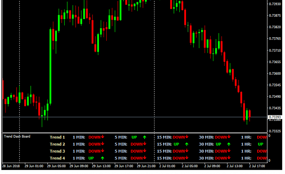Click the '29 Jun 01:00' time axis label
Image resolution: width=285 pixels, height=174 pixels.
tap(34, 166)
